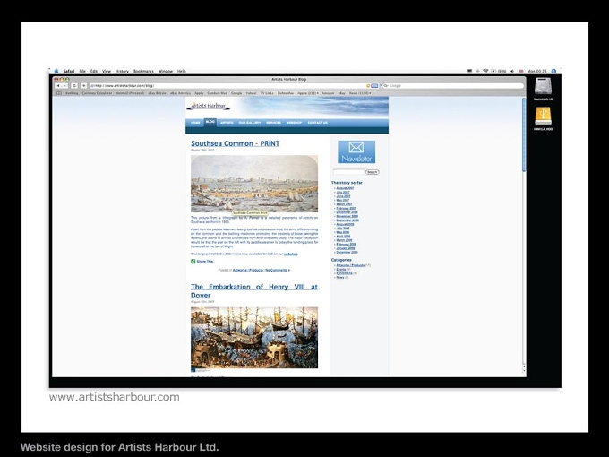Screen dimensions: 609x457
Task: Open the December 2005 archive link
Action: point(347,252)
